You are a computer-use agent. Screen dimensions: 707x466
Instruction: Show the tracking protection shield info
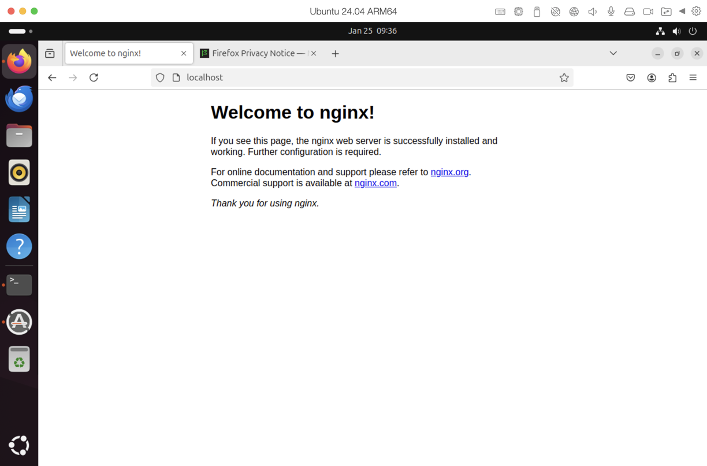(160, 77)
